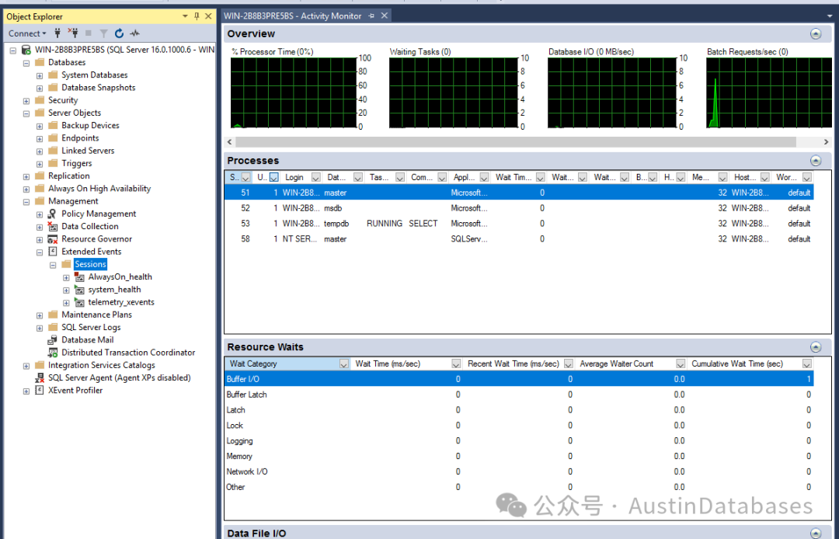This screenshot has height=539, width=839.
Task: Open the Wait Time (ms/sec) column filter dropdown
Action: 456,363
